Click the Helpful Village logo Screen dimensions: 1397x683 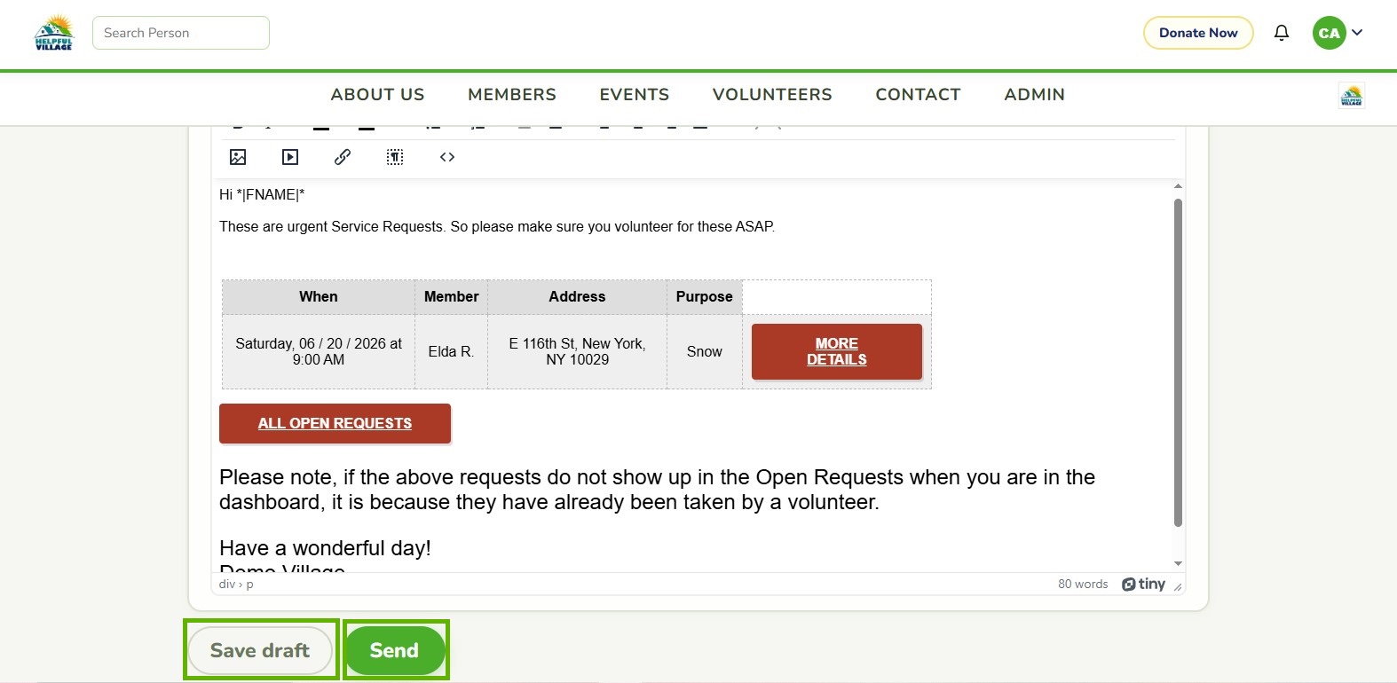pos(53,33)
